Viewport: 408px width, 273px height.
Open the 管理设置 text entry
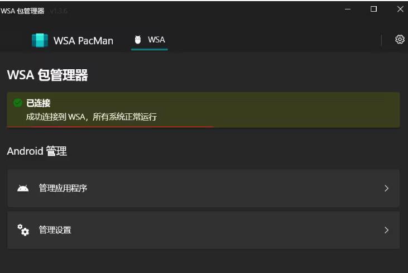[55, 230]
